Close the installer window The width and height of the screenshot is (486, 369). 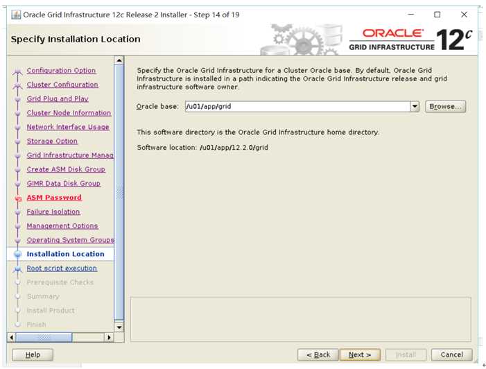click(x=464, y=15)
